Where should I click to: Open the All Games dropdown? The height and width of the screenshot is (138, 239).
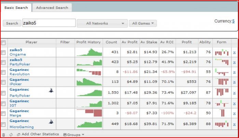143,23
